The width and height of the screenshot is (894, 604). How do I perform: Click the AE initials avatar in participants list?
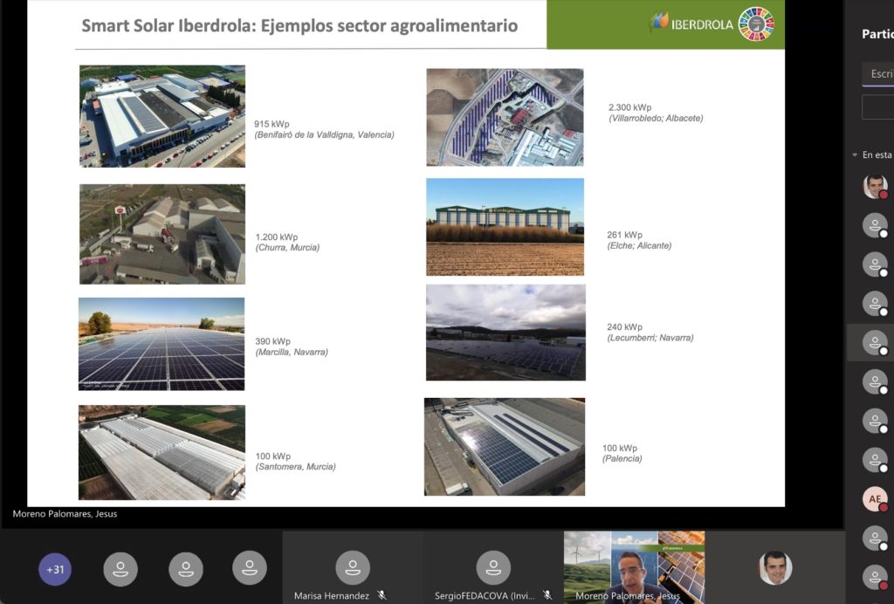tap(875, 499)
